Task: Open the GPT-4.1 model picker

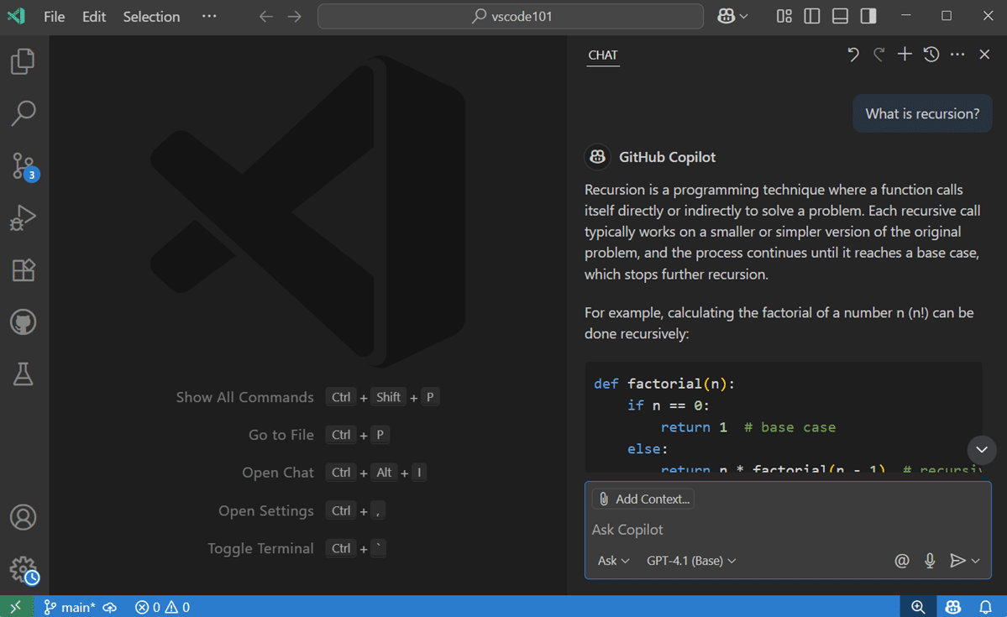Action: tap(690, 560)
